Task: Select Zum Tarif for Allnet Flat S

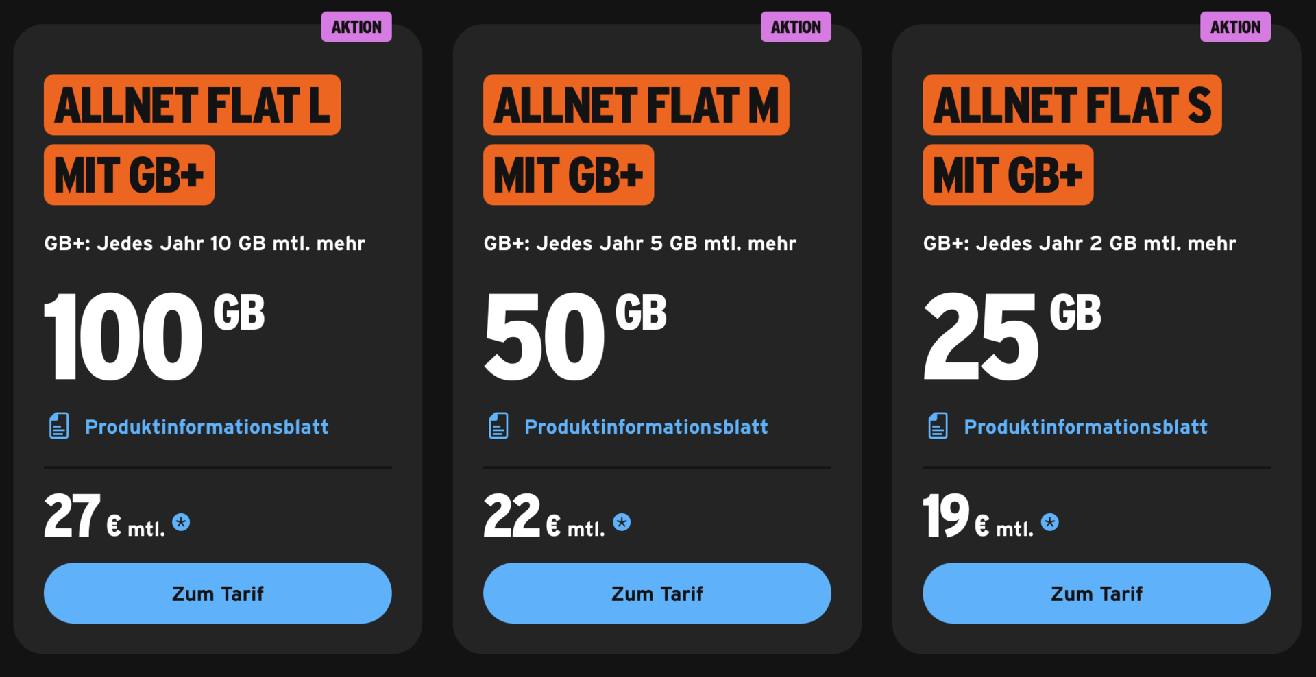Action: [1097, 593]
